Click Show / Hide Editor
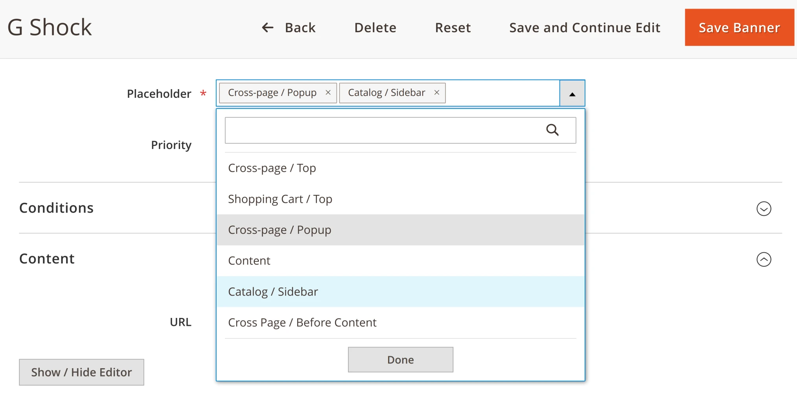The width and height of the screenshot is (797, 393). pos(81,372)
